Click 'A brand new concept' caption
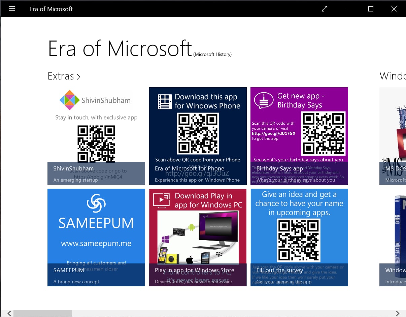This screenshot has width=406, height=317. pos(76,282)
